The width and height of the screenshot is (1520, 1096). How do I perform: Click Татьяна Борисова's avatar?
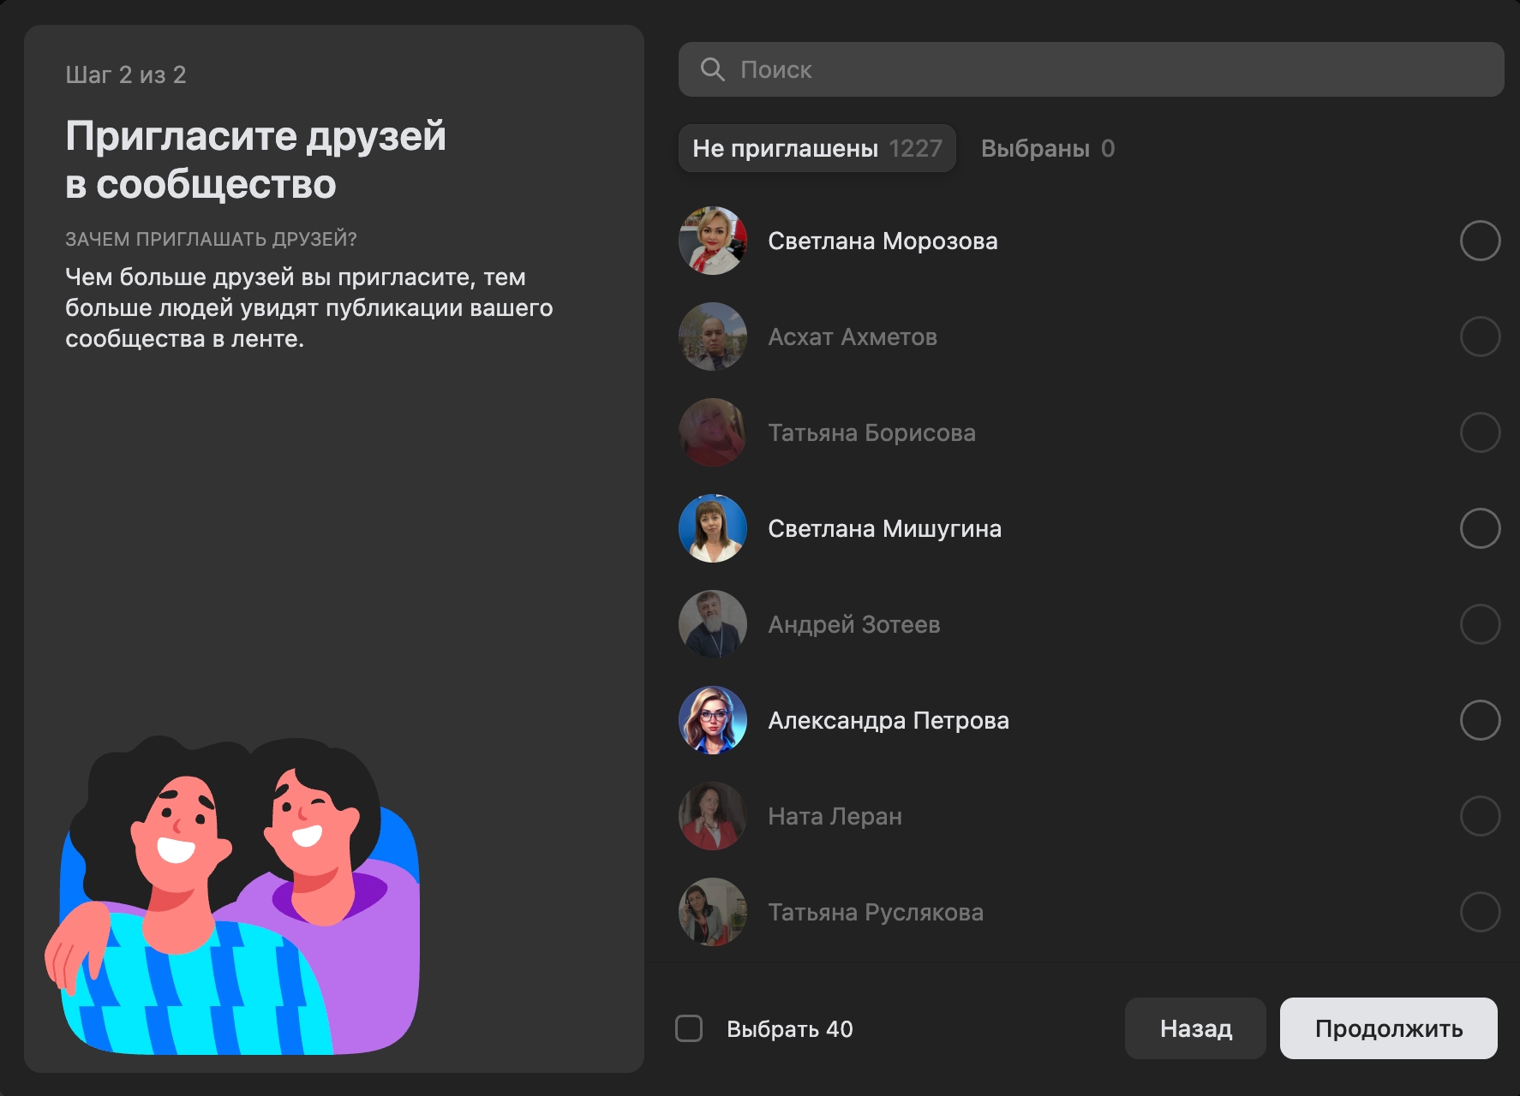click(x=713, y=432)
